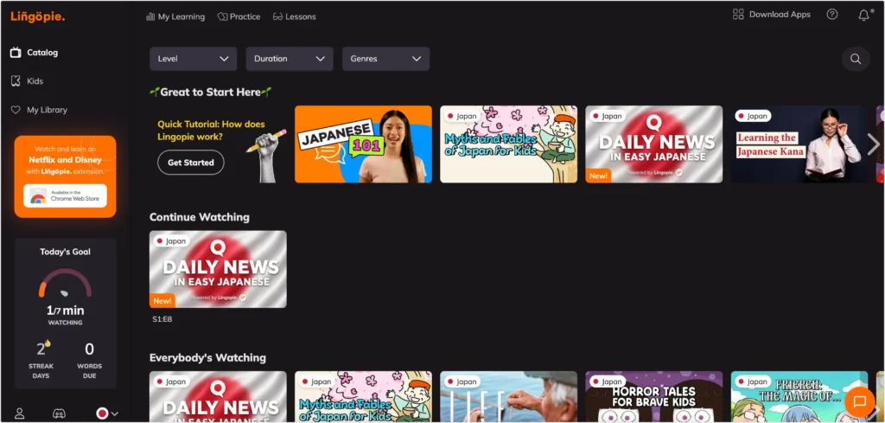Screen dimensions: 885x423
Task: Open the help question mark icon
Action: pyautogui.click(x=832, y=15)
